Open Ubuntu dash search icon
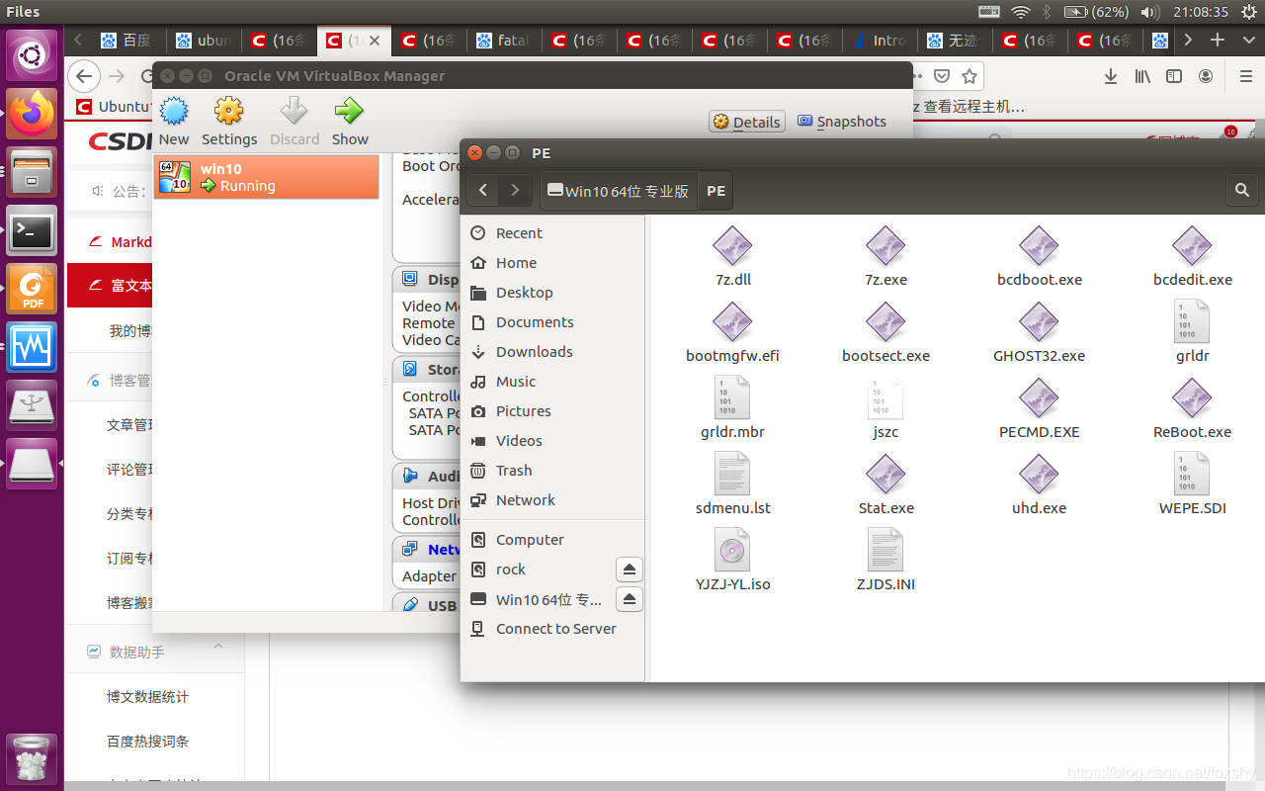Viewport: 1265px width, 791px height. [32, 55]
